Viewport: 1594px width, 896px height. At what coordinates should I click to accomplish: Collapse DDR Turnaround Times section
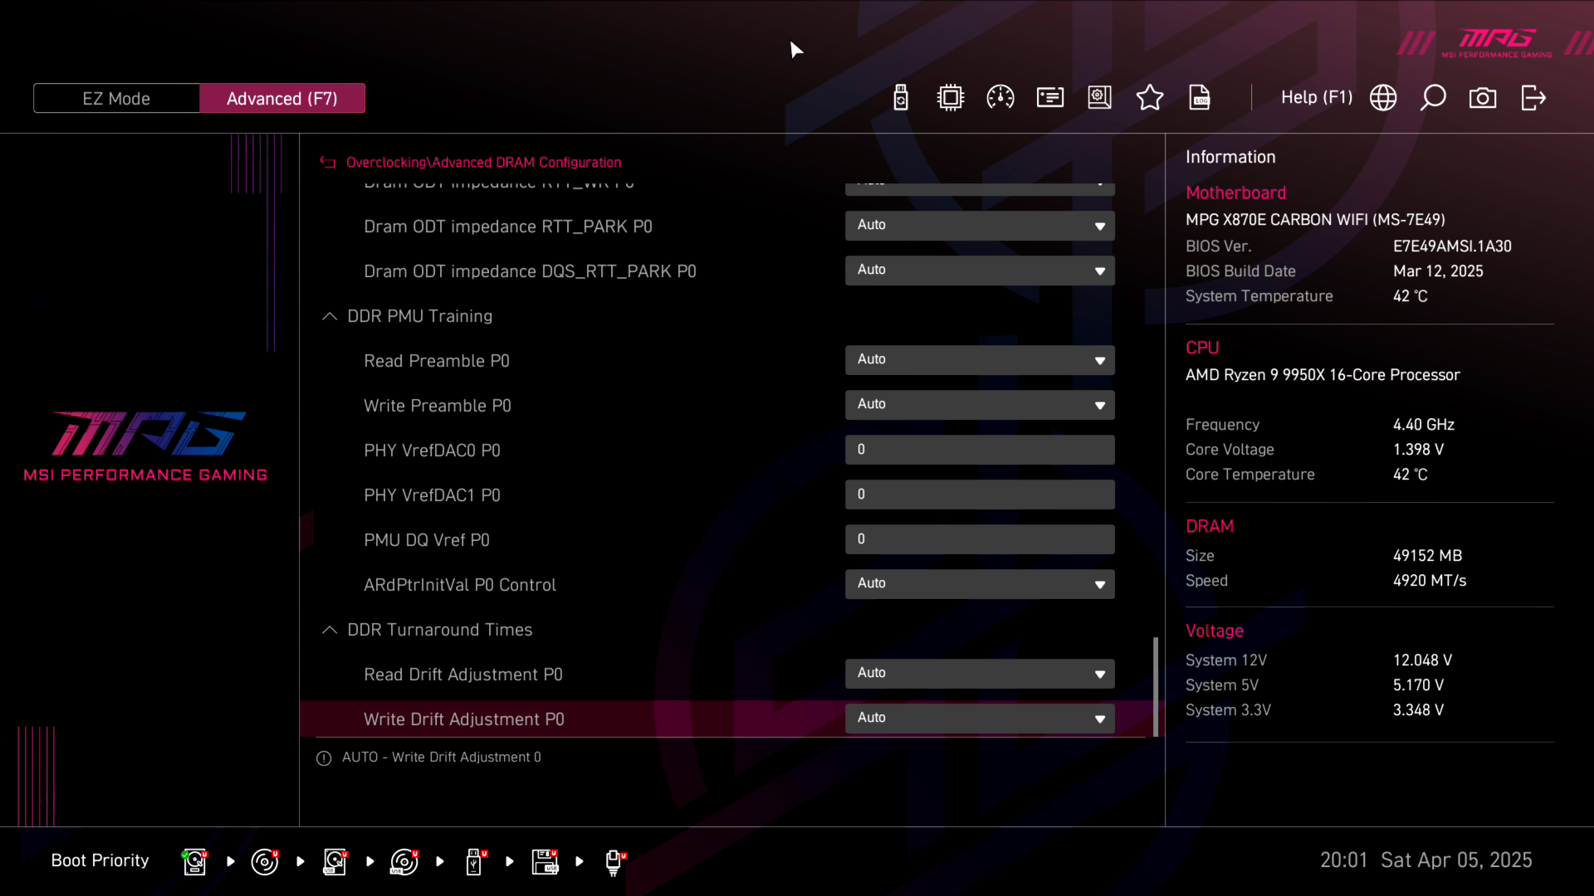pos(330,630)
